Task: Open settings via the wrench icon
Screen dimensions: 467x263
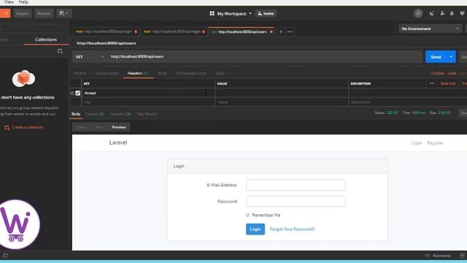Action: coord(442,13)
